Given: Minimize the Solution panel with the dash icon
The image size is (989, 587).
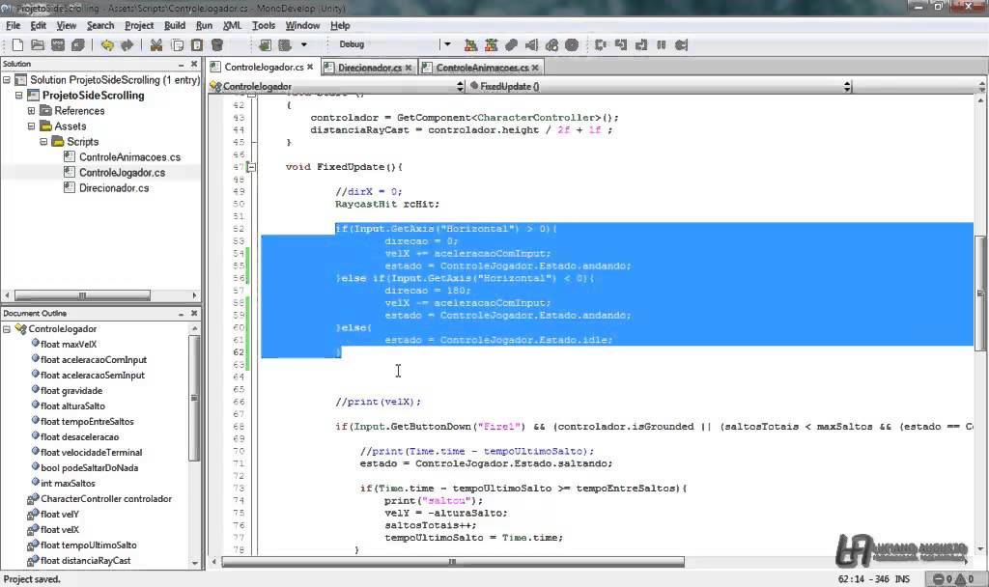Looking at the screenshot, I should click(x=181, y=65).
